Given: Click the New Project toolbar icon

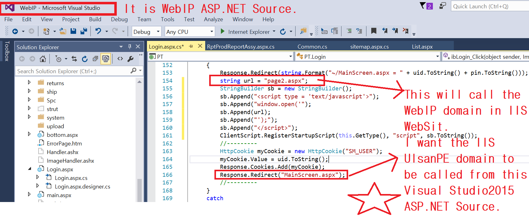Looking at the screenshot, I should pyautogui.click(x=46, y=31).
